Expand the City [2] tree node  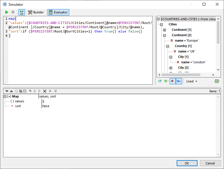click(171, 68)
